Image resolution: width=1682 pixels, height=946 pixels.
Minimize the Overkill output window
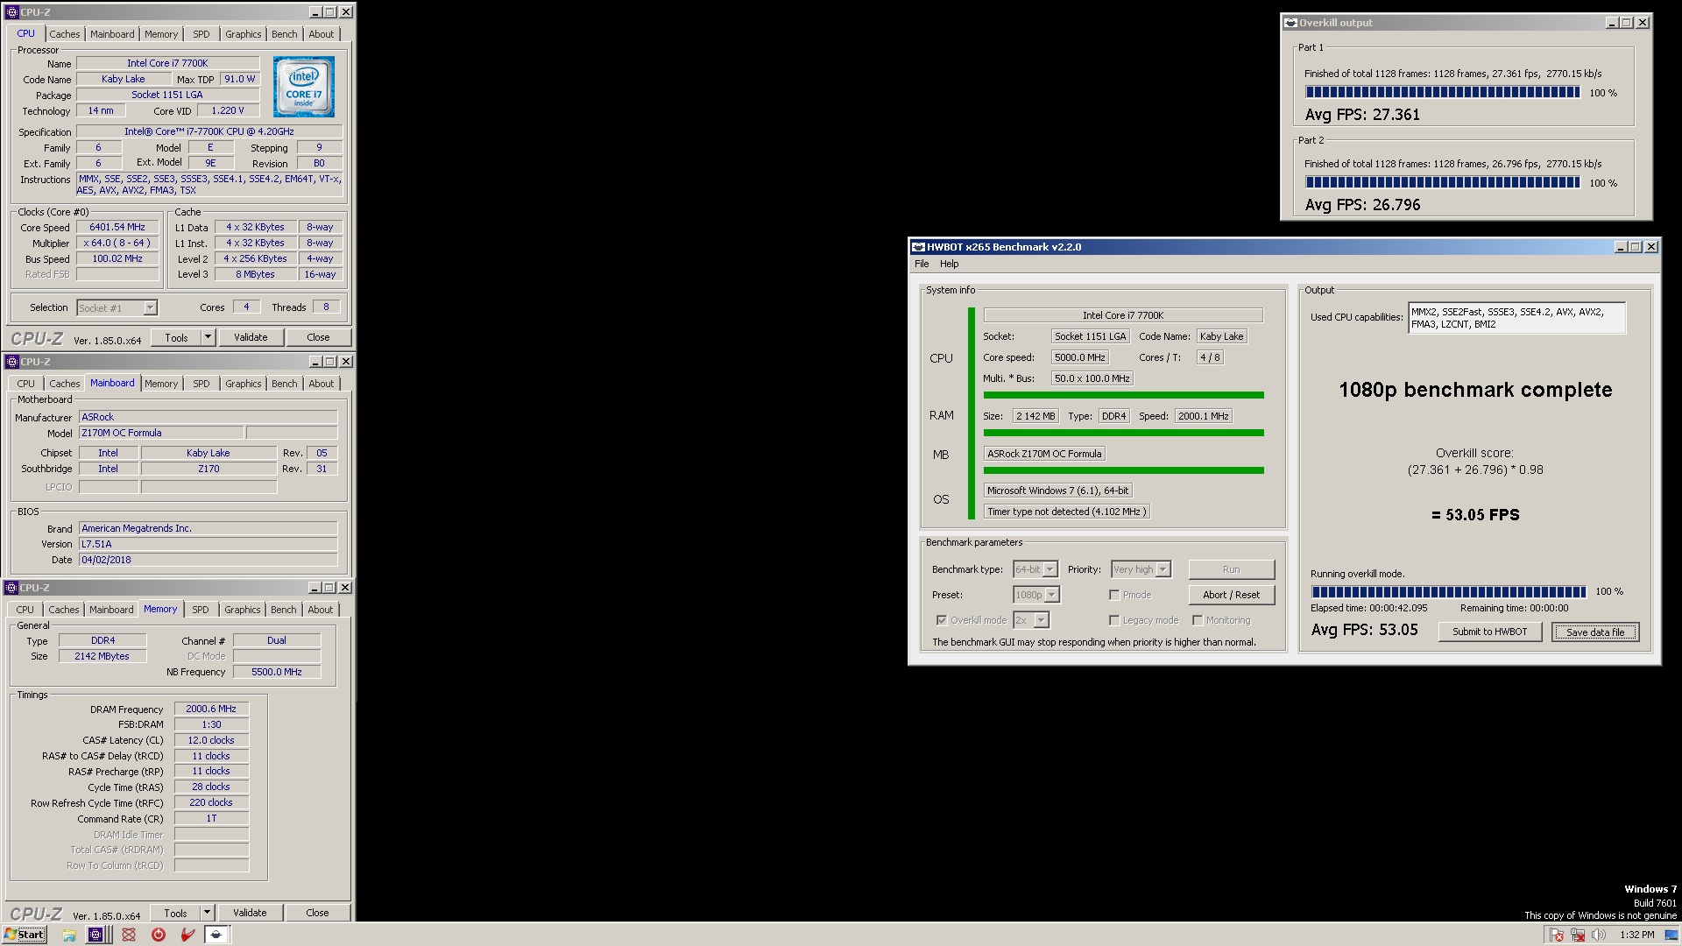1611,23
